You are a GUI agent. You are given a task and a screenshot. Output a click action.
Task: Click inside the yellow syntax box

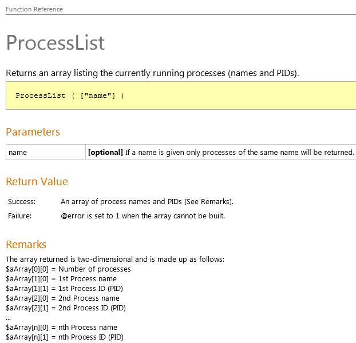click(181, 95)
